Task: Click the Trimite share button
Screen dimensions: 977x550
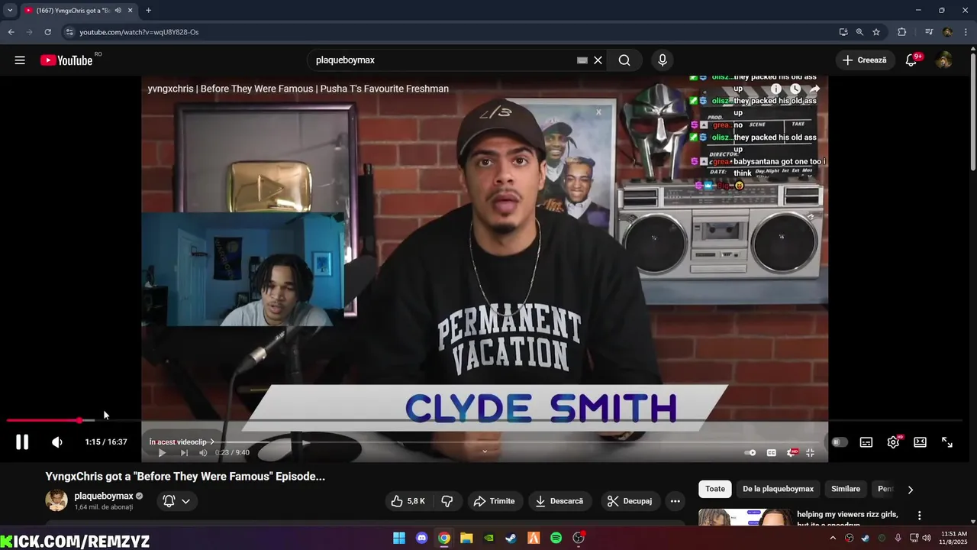Action: tap(494, 501)
